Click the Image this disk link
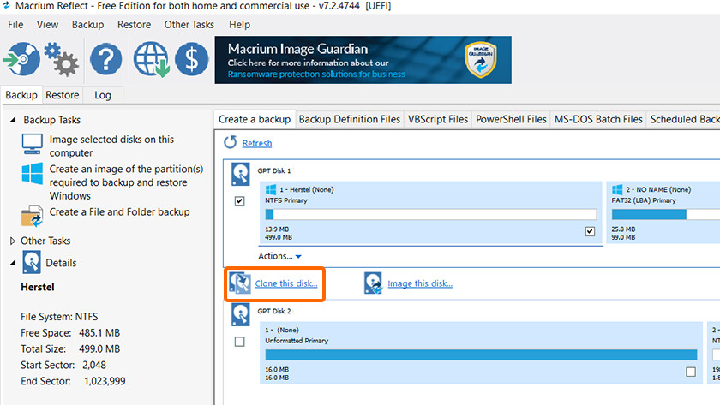Screen dimensions: 720x405 (x=420, y=283)
